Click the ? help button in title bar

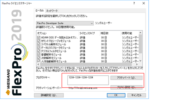coord(134,3)
